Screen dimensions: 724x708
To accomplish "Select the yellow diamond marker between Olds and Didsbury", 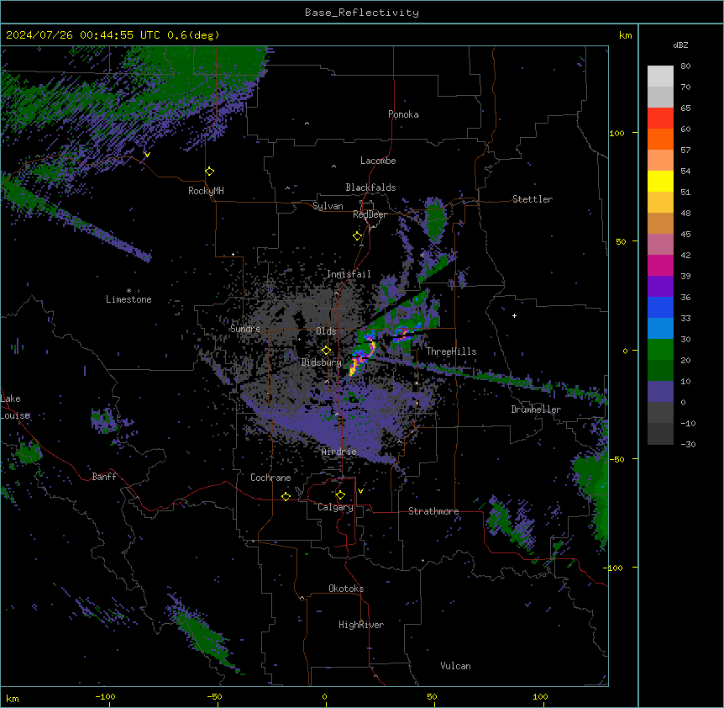I will pos(326,351).
